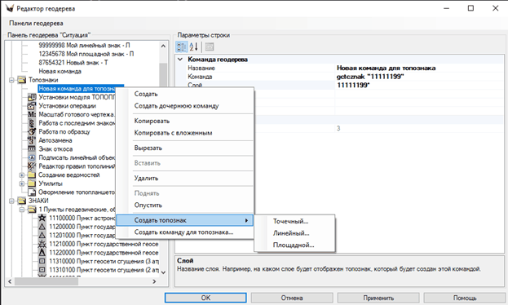
Task: Expand the "Создание ведомостей" folder
Action: (x=22, y=175)
